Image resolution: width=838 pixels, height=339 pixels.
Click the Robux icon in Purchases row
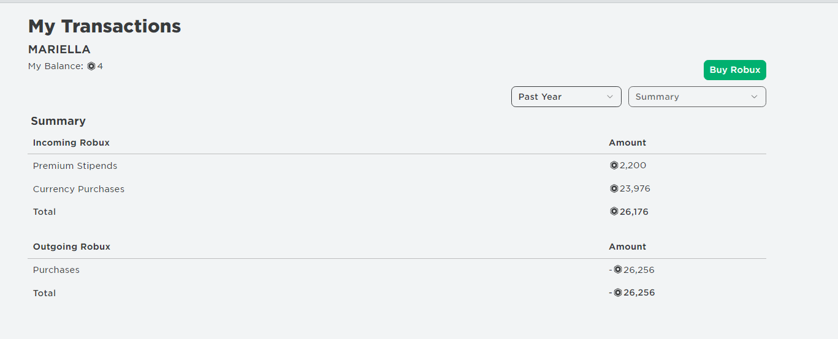tap(618, 270)
